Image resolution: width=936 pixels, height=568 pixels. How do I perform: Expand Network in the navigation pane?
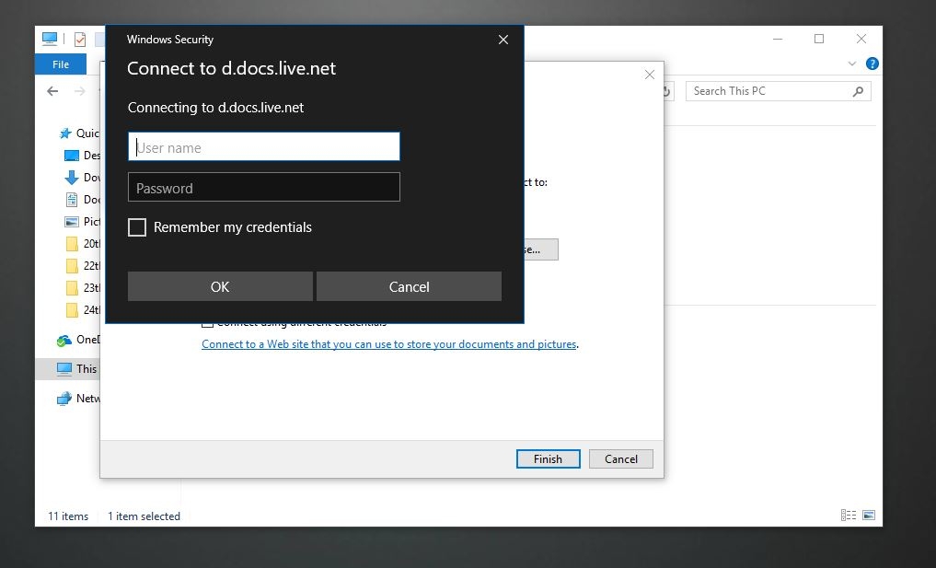click(52, 398)
